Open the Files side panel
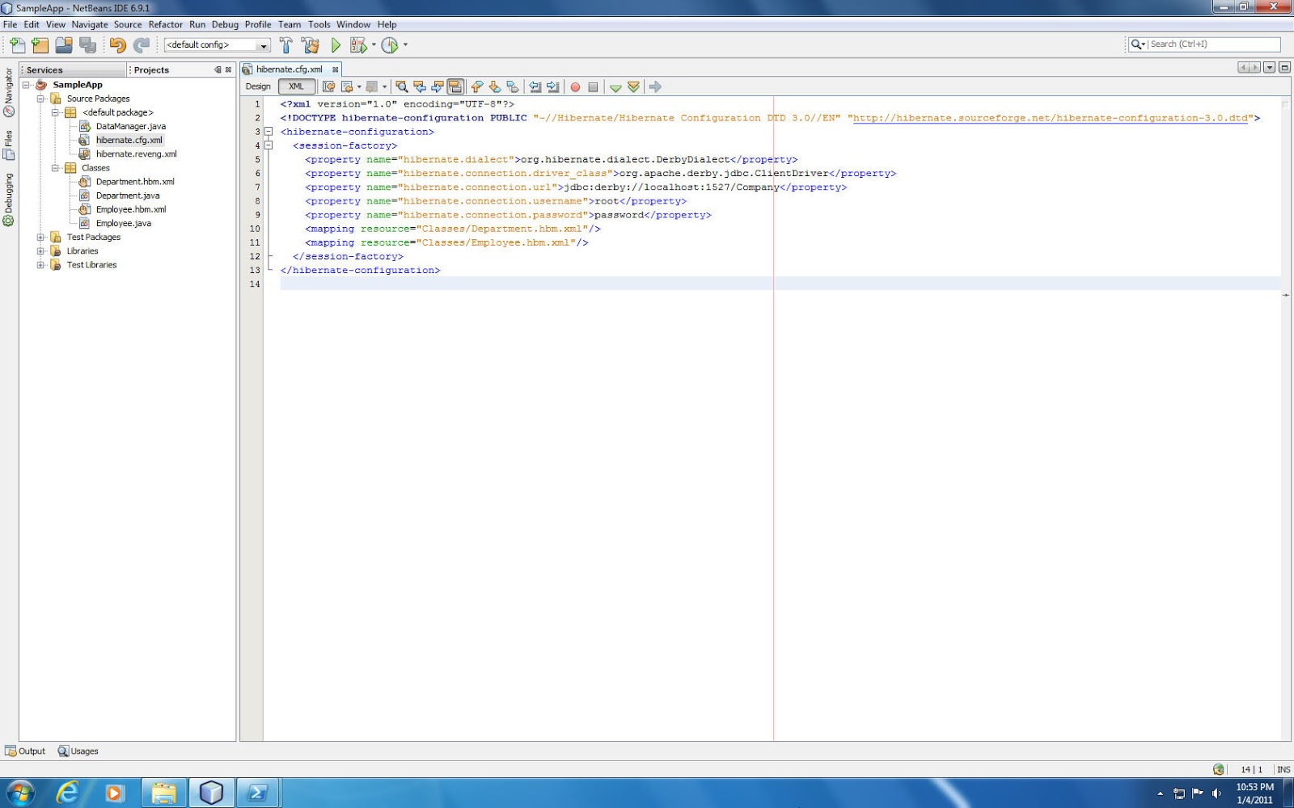Screen dimensions: 1294x808 [x=9, y=145]
